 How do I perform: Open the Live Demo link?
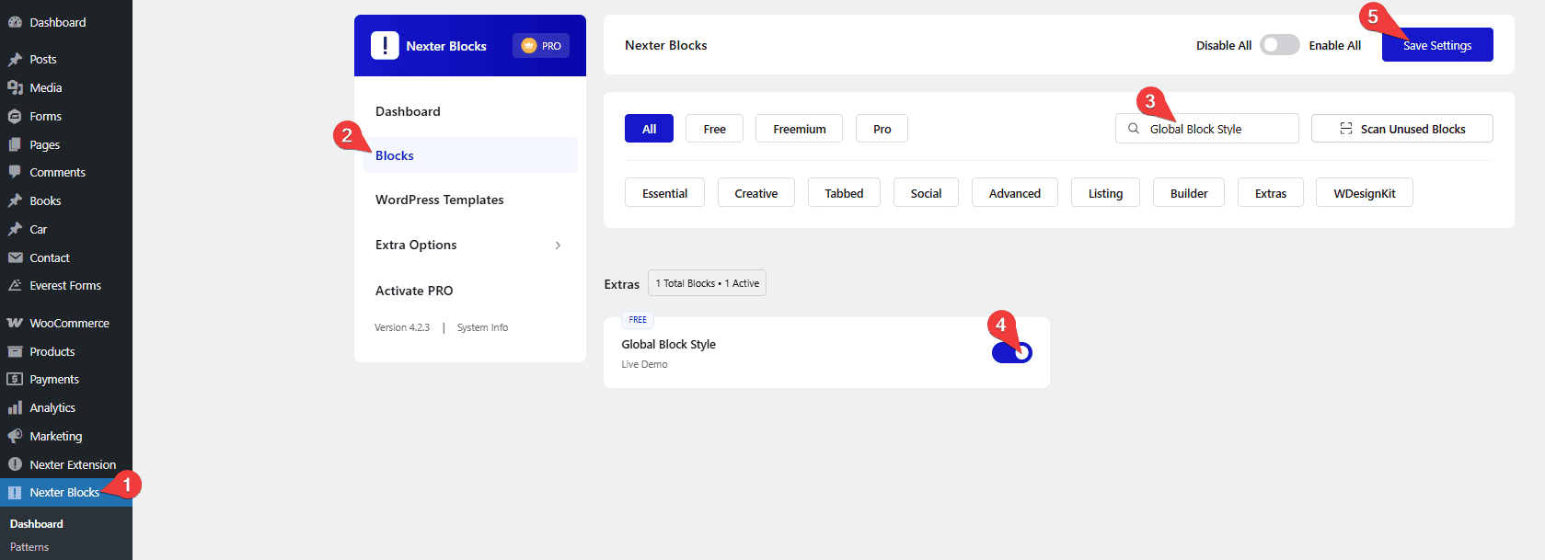[644, 364]
